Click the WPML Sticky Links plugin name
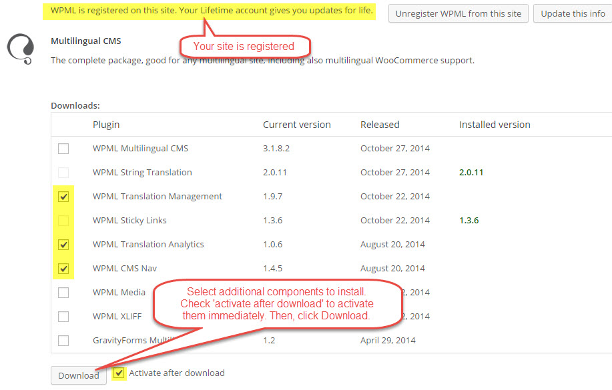Image resolution: width=612 pixels, height=390 pixels. 129,221
